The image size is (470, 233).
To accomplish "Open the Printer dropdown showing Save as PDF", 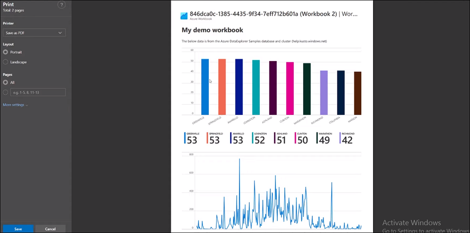I will click(34, 33).
